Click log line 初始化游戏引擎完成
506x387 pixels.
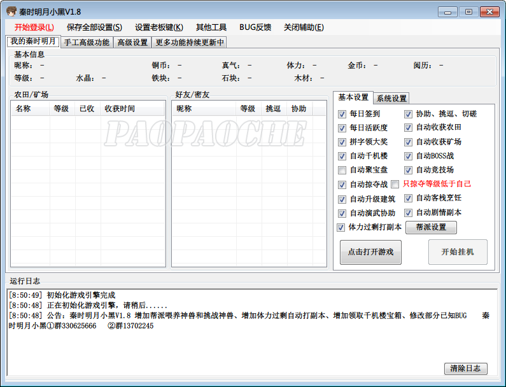point(62,295)
